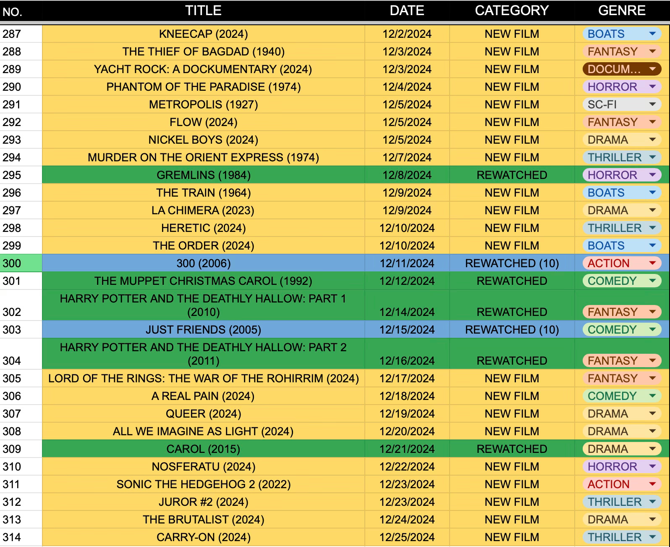Screen dimensions: 670x547
Task: Open genre dropdown for Carry-On (2024)
Action: 622,537
